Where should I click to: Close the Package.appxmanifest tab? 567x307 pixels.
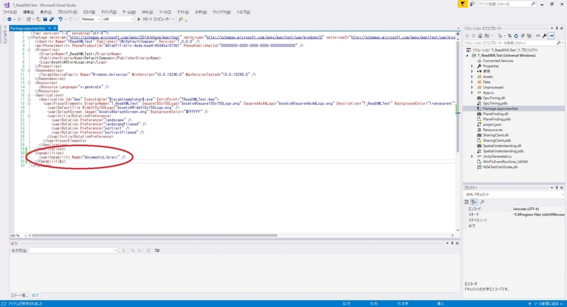point(55,28)
